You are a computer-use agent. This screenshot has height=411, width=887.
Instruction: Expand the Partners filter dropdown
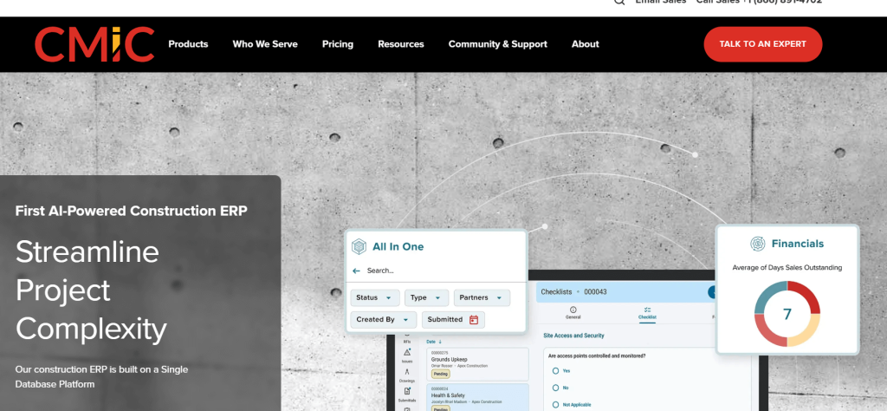click(482, 297)
